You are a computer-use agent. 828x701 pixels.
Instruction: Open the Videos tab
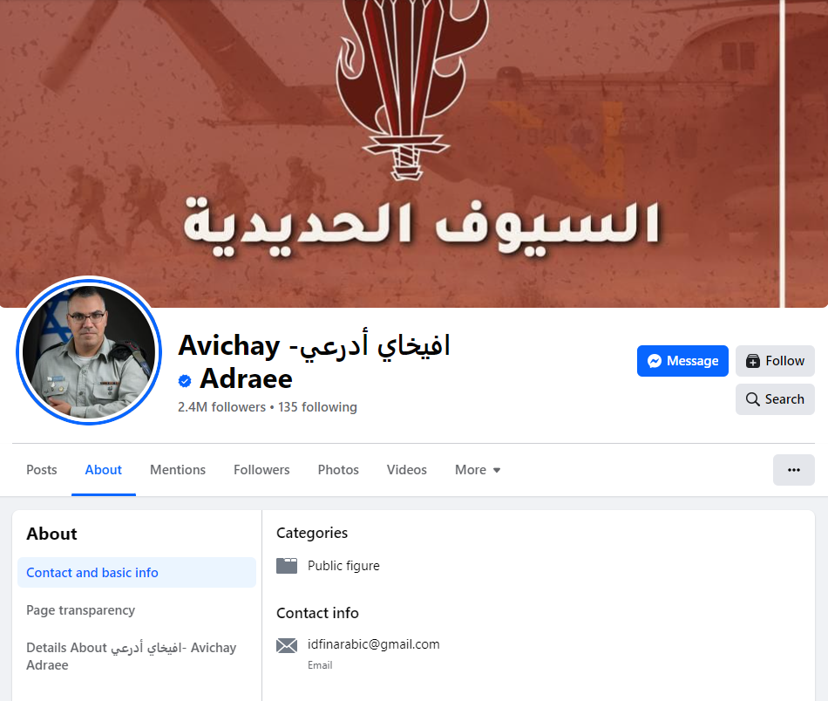407,470
